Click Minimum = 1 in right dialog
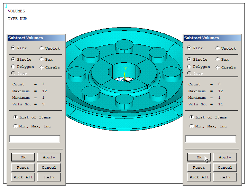This screenshot has width=249, height=188. coord(204,97)
